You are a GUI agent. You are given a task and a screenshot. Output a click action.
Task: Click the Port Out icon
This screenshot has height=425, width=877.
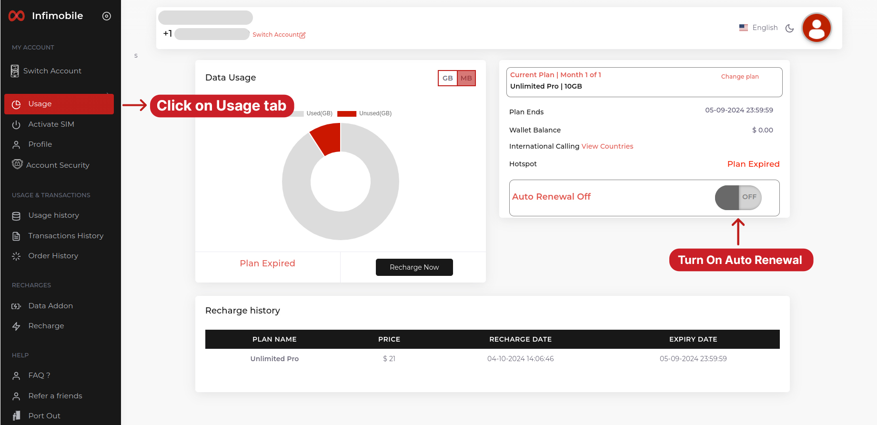pyautogui.click(x=16, y=416)
